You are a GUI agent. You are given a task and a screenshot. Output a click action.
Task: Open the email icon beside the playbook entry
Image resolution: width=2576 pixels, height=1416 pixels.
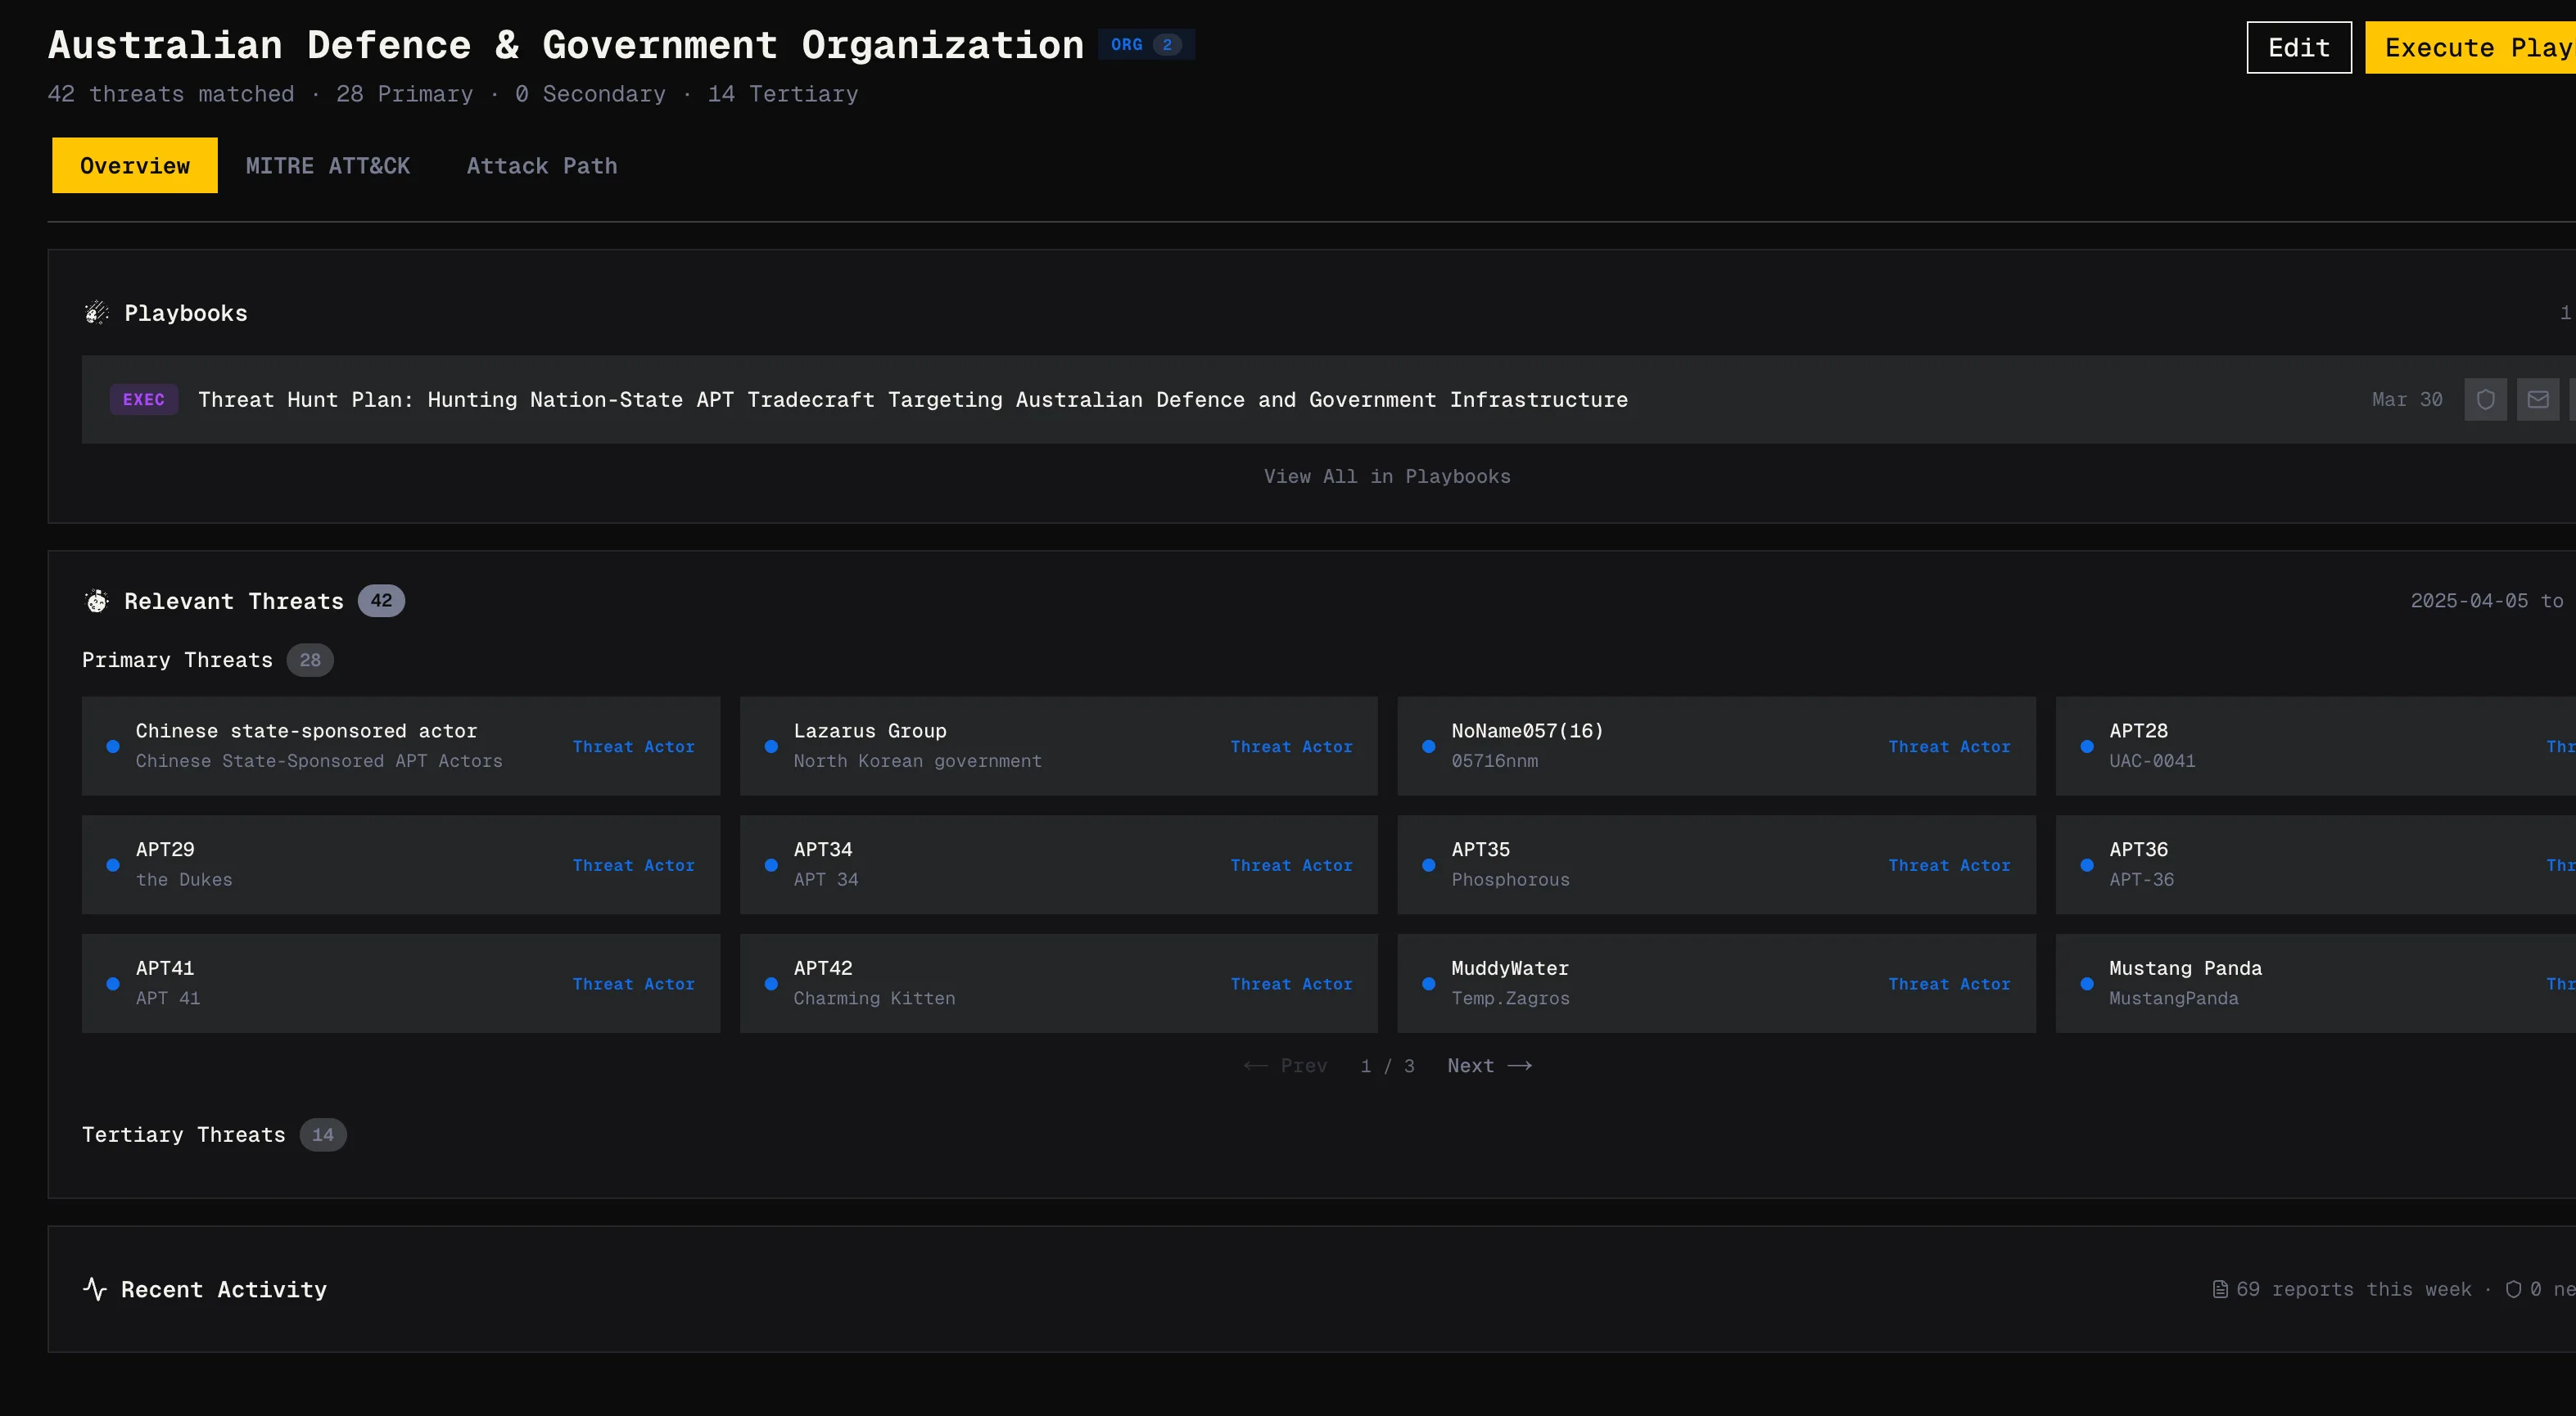coord(2539,399)
